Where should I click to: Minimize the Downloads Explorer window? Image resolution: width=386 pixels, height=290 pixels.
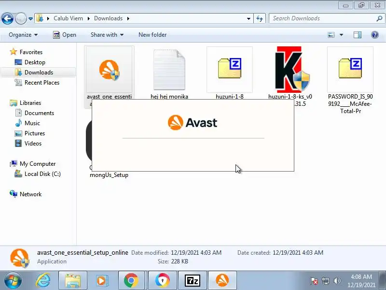(x=345, y=5)
